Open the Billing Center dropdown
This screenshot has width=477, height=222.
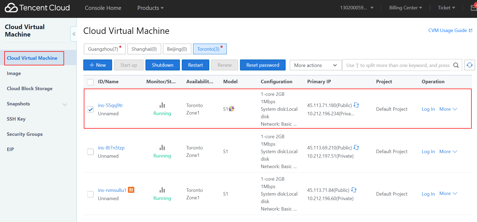405,8
